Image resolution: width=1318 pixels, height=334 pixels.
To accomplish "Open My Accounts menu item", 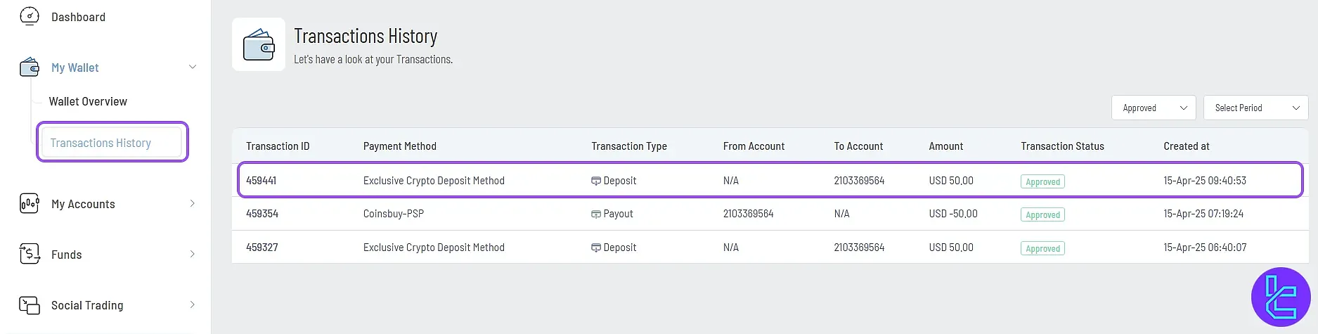I will 83,204.
